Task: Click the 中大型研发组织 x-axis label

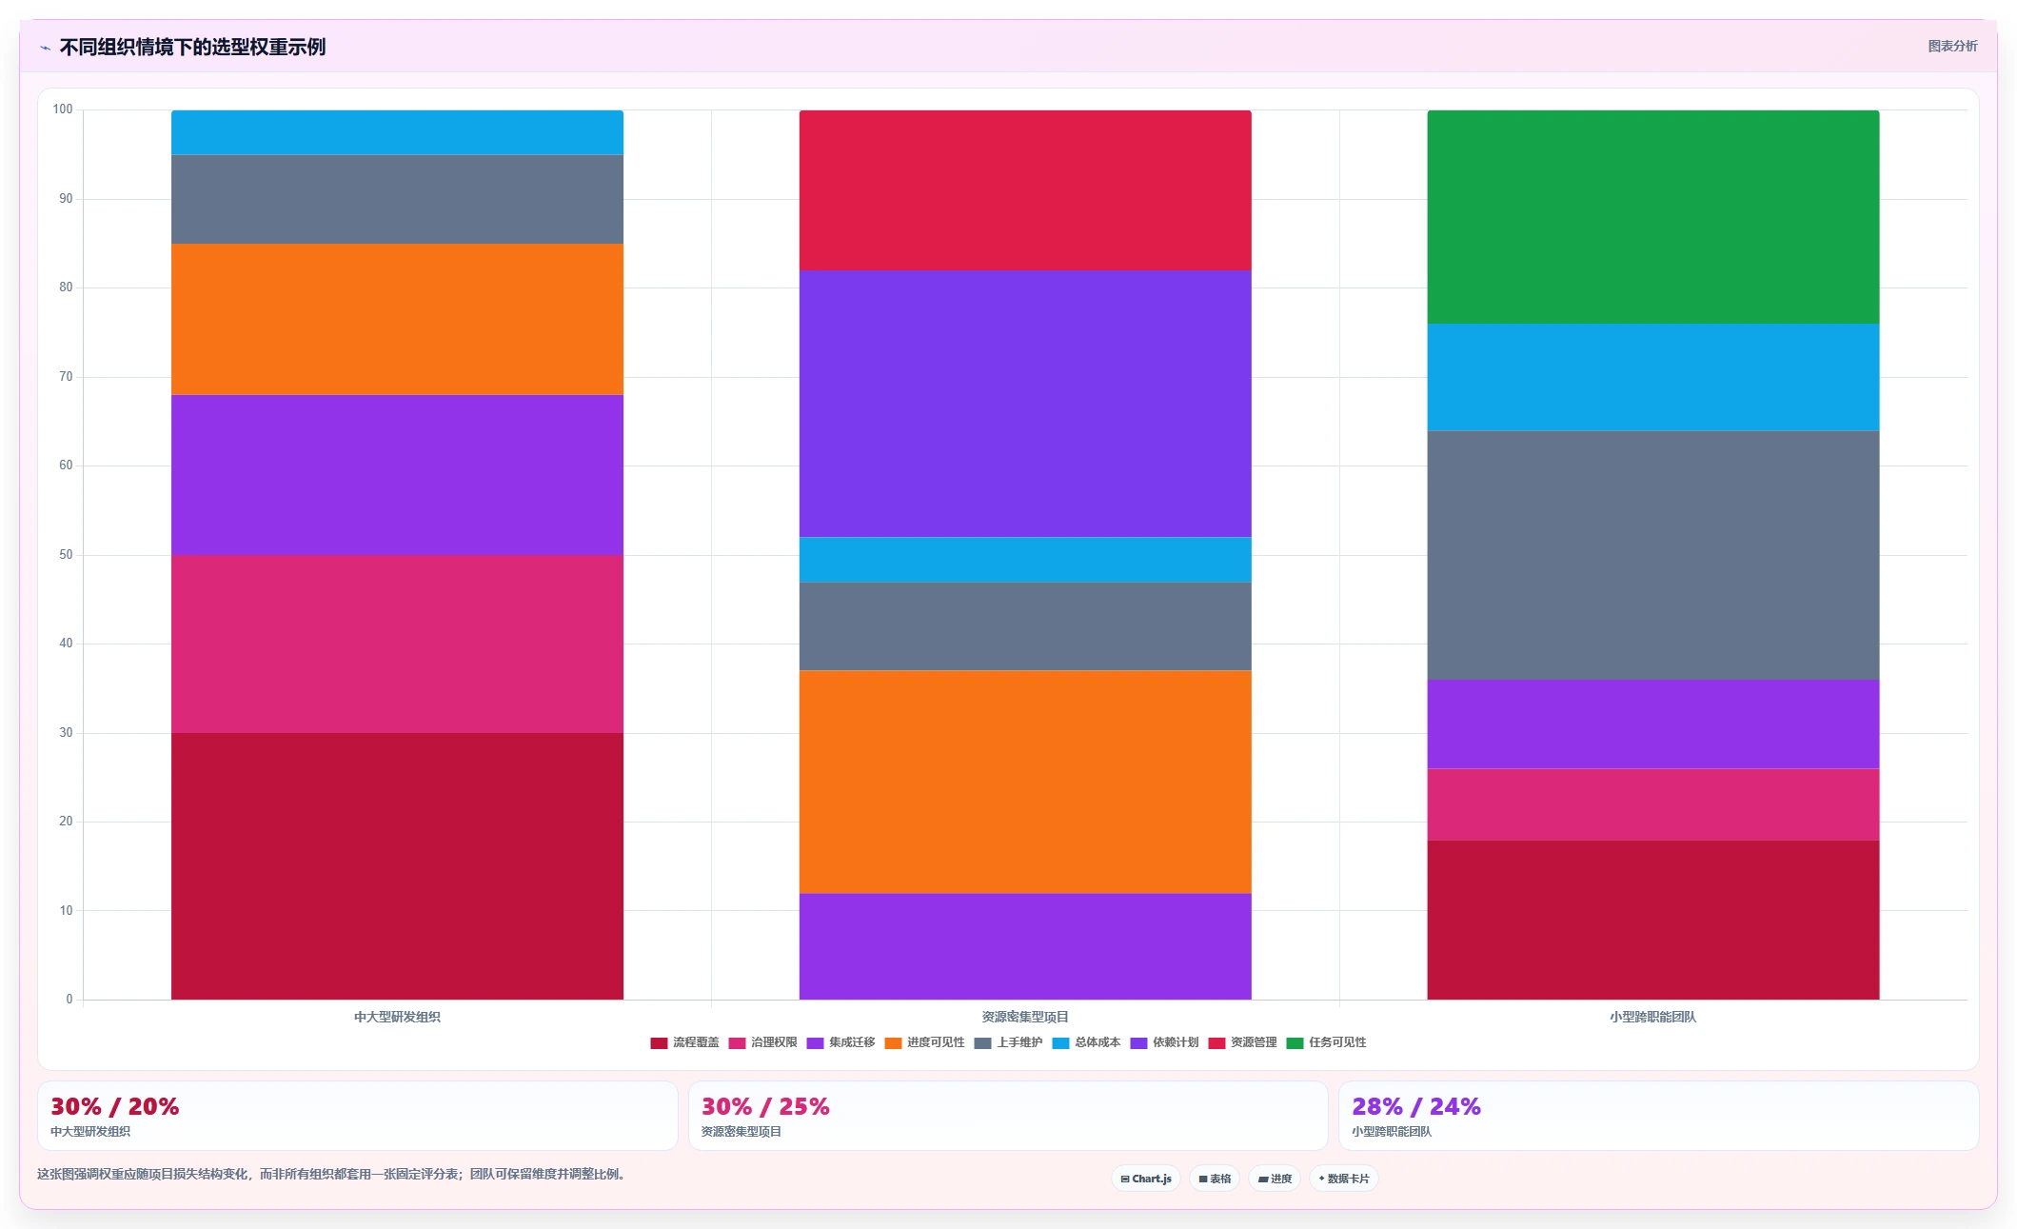Action: (x=397, y=1017)
